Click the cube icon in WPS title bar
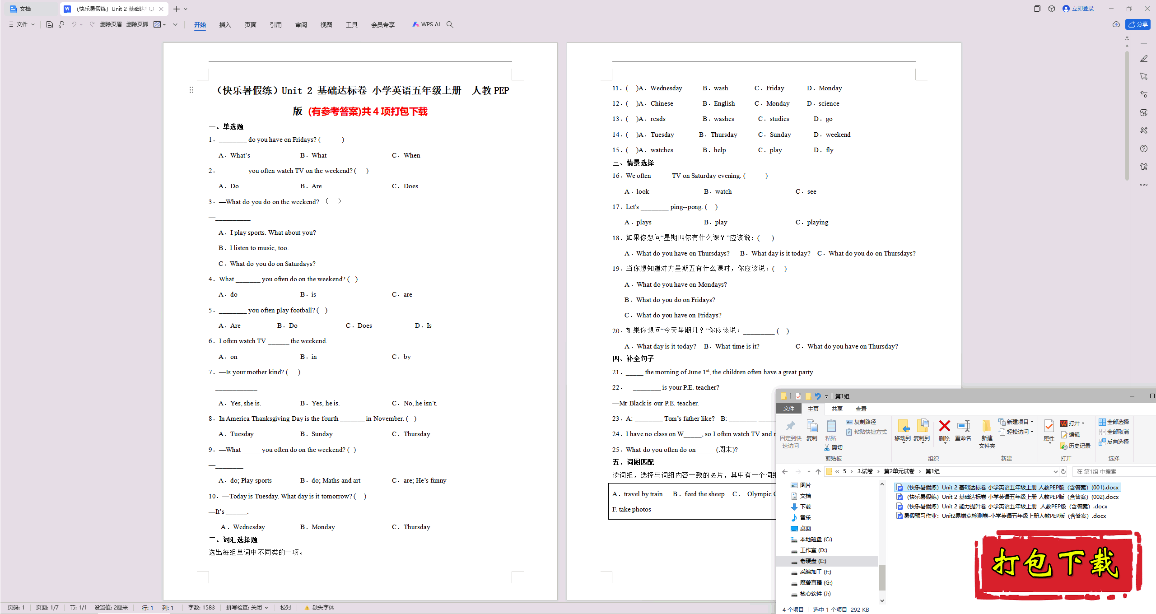 1052,9
